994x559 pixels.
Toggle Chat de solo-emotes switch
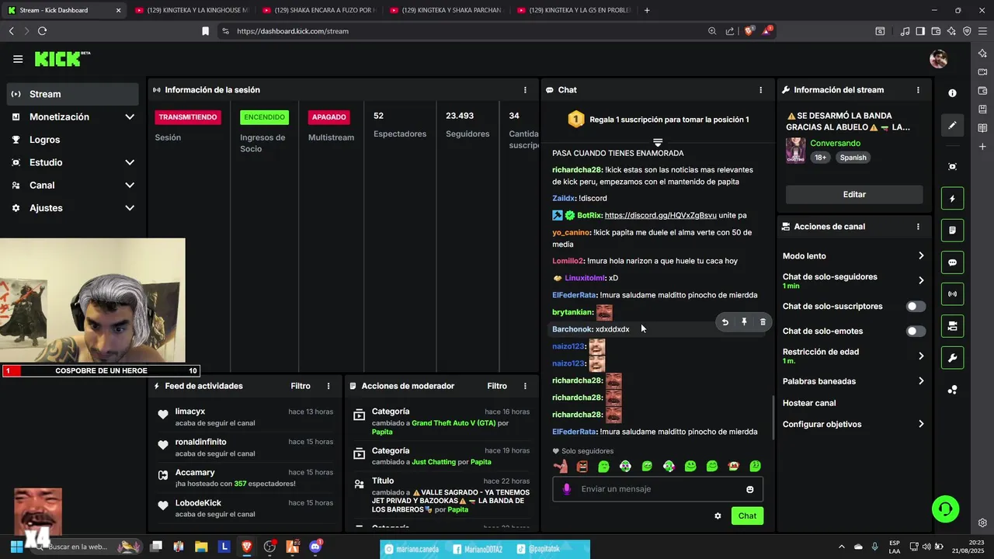point(916,332)
